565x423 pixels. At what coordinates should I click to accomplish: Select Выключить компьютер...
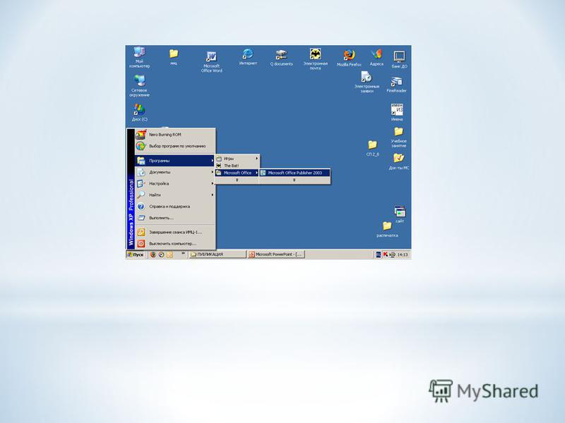[x=175, y=243]
